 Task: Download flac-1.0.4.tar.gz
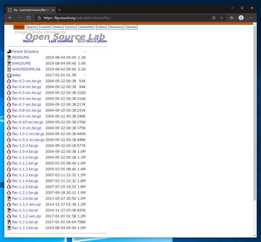click(25, 152)
